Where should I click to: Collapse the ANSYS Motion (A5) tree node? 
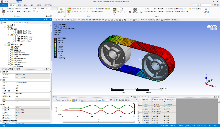point(5,45)
